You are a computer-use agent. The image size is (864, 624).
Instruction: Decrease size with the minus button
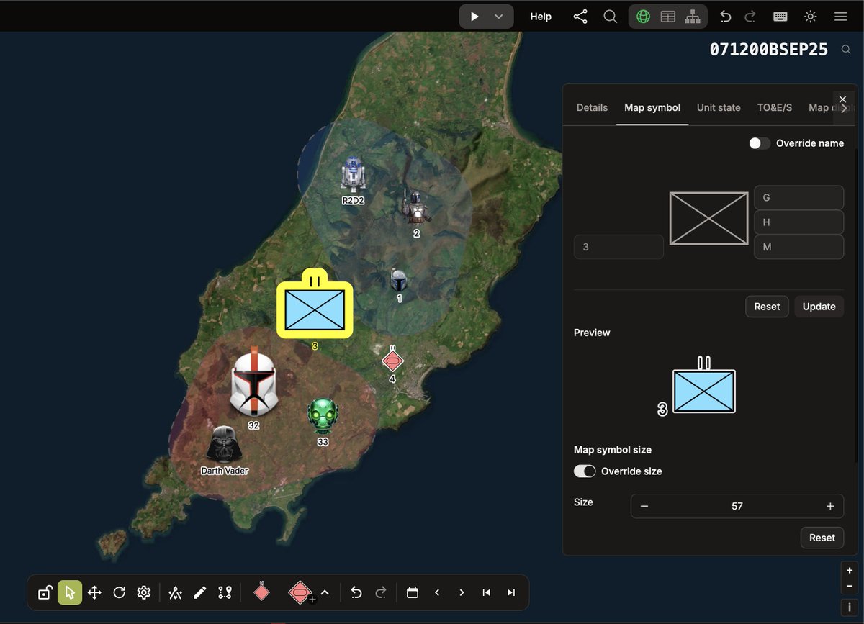tap(644, 506)
